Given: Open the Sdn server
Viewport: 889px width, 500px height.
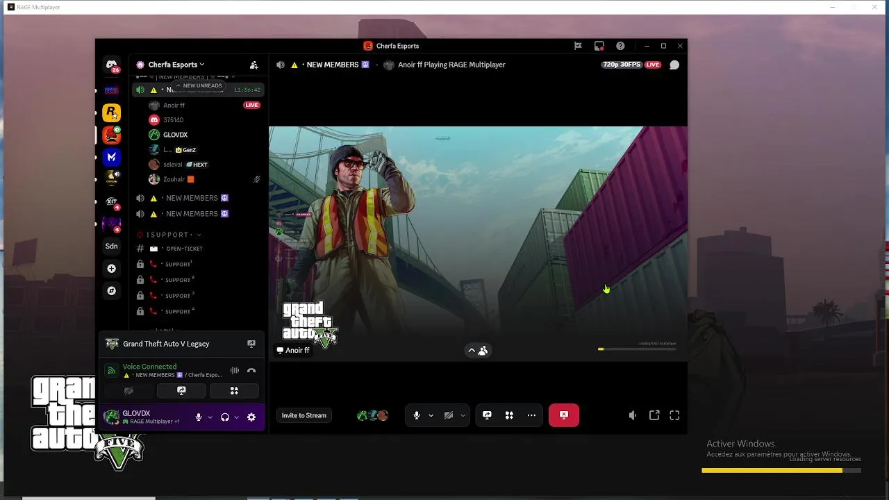Looking at the screenshot, I should [111, 246].
